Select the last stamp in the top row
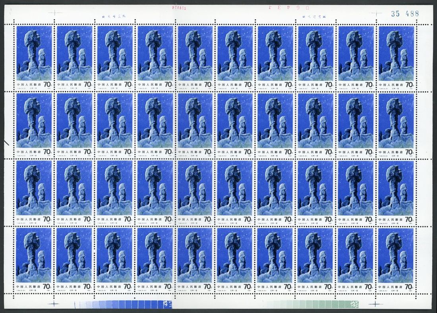The height and width of the screenshot is (313, 437). pyautogui.click(x=396, y=56)
